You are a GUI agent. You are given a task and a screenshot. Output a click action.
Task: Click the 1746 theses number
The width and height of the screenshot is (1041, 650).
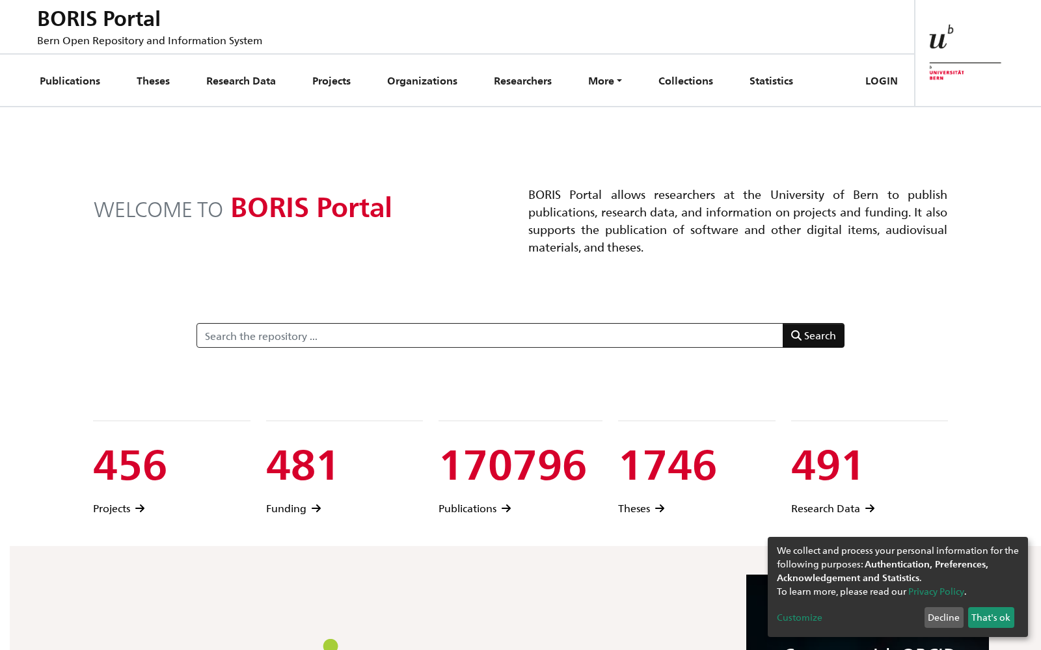(668, 465)
